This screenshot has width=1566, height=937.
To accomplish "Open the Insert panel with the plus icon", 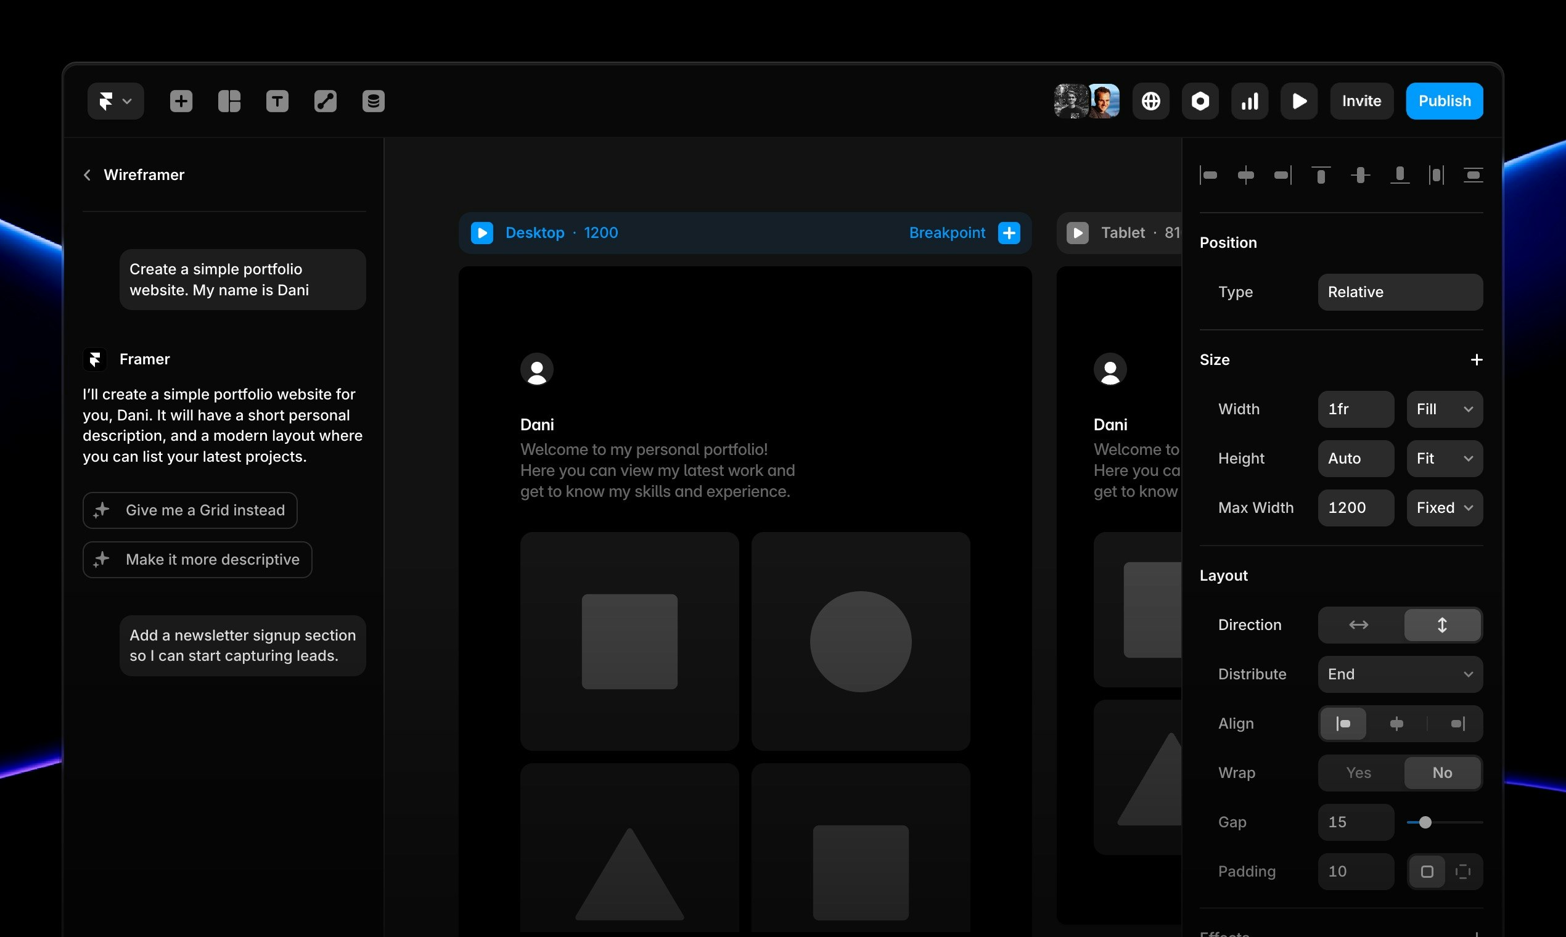I will (x=181, y=101).
